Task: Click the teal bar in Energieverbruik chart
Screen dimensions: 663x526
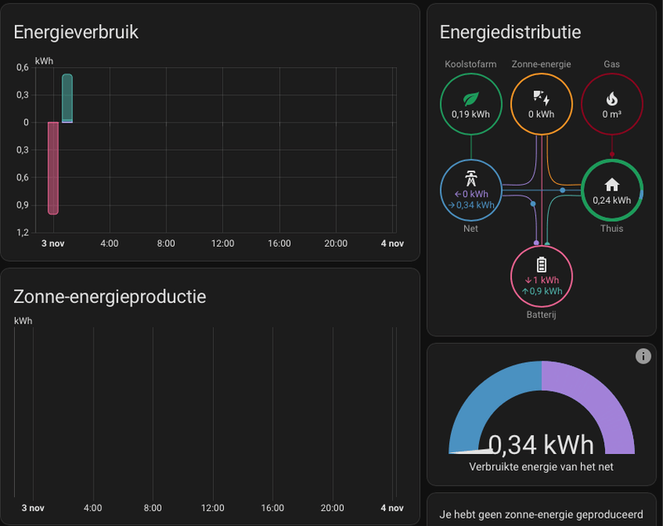Action: [67, 98]
